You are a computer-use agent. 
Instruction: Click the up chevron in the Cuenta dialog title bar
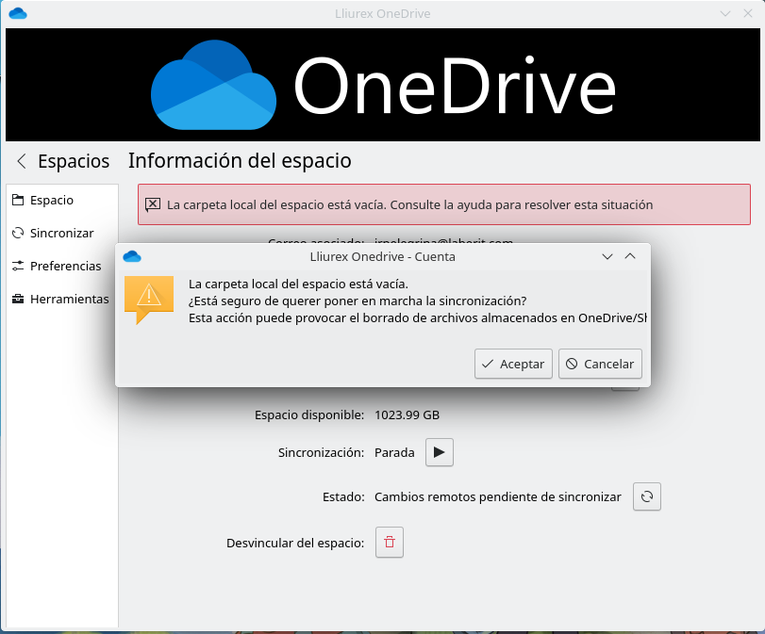[630, 256]
